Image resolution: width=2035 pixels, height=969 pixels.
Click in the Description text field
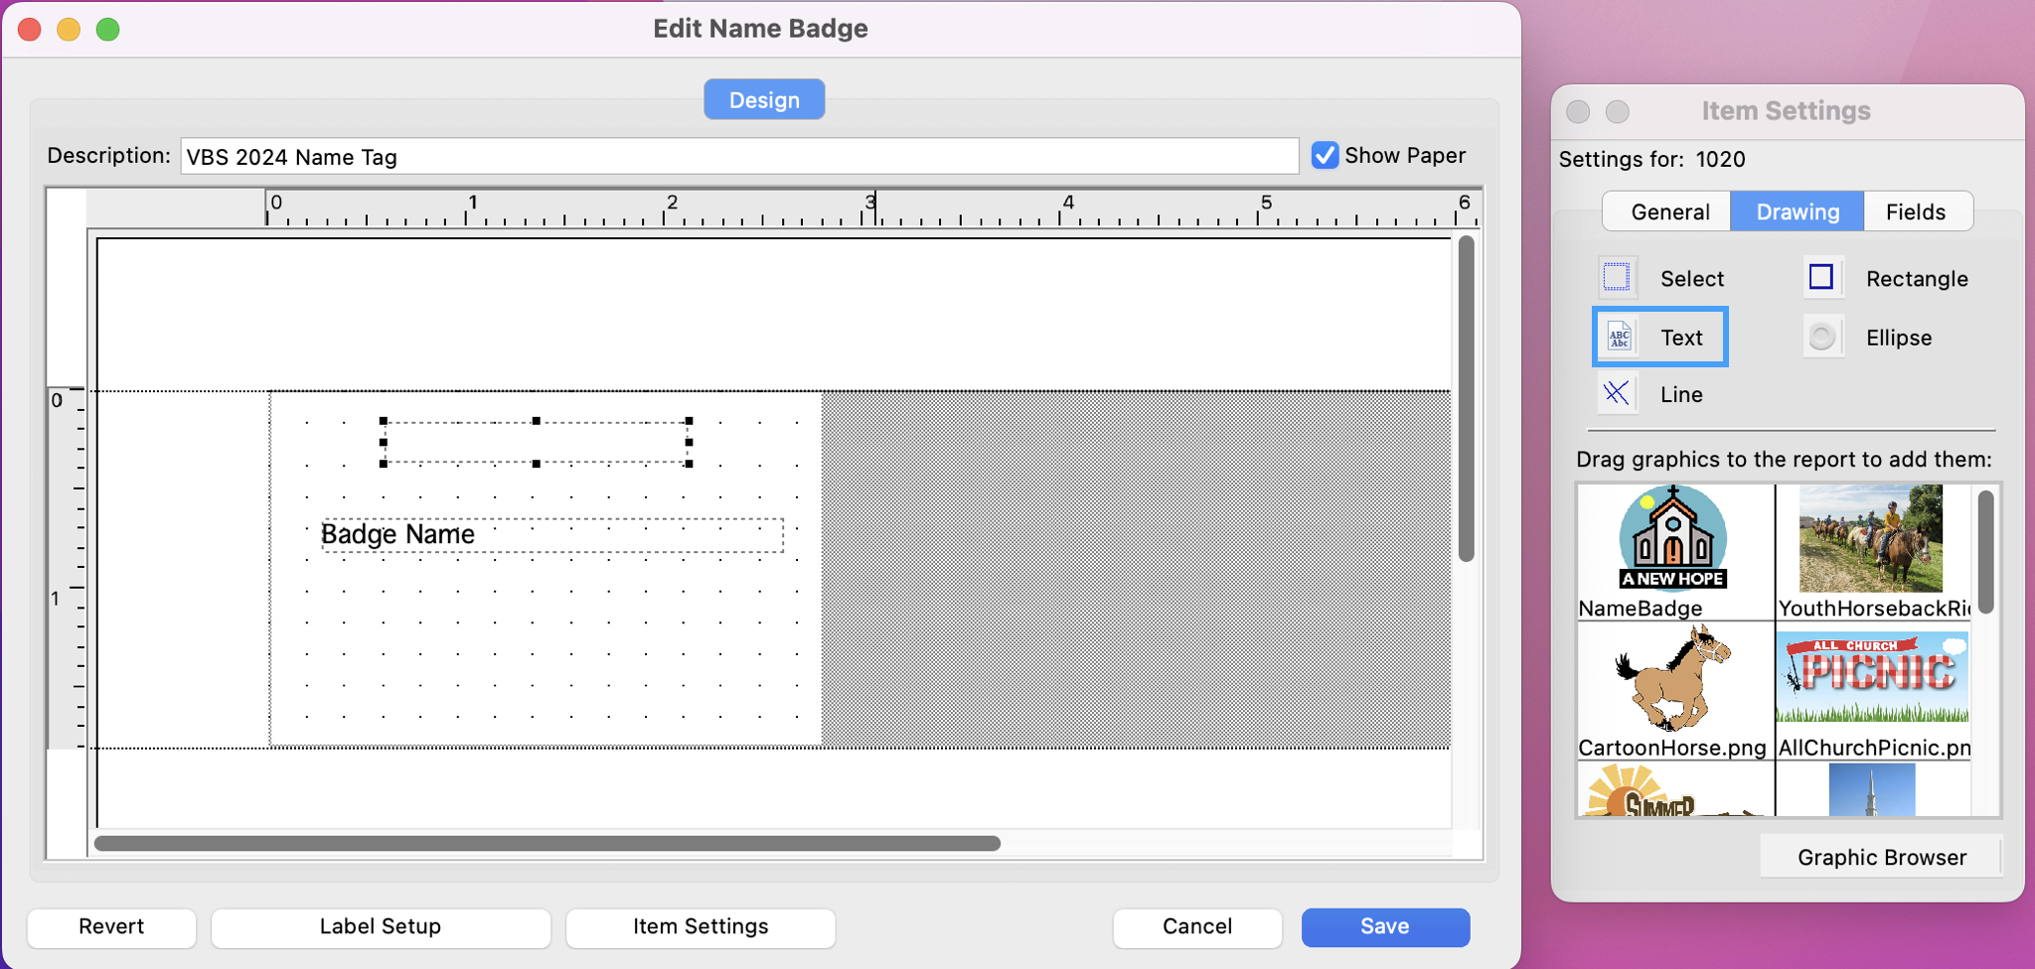coord(738,157)
